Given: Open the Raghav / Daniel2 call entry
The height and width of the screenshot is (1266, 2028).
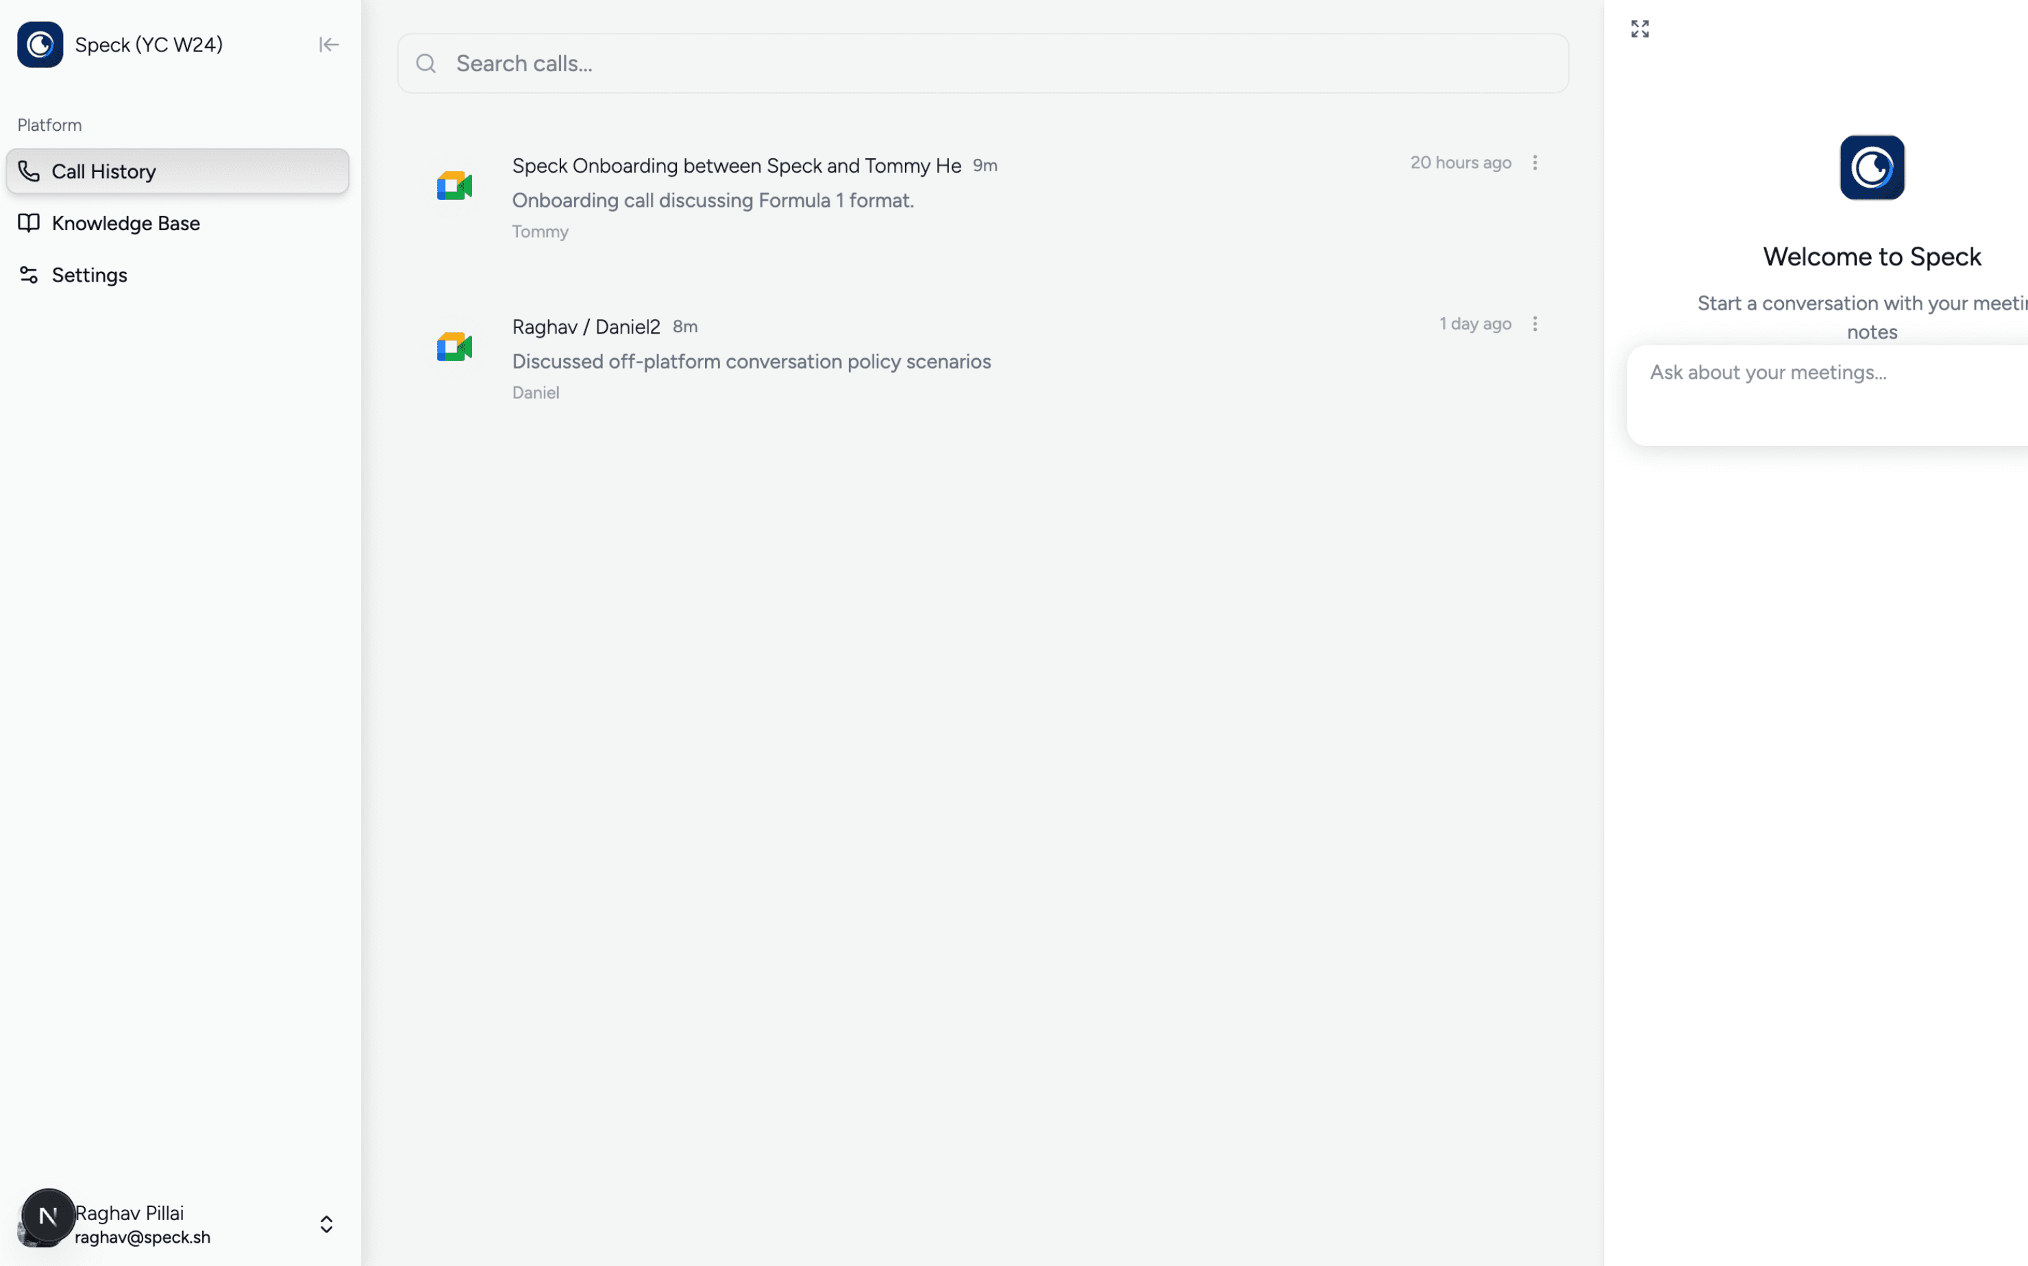Looking at the screenshot, I should (x=585, y=327).
